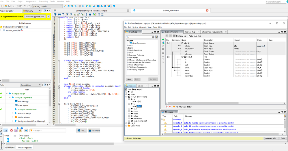Click the Save icon in Quartus toolbar
Image resolution: width=288 pixels, height=151 pixels.
point(10,6)
